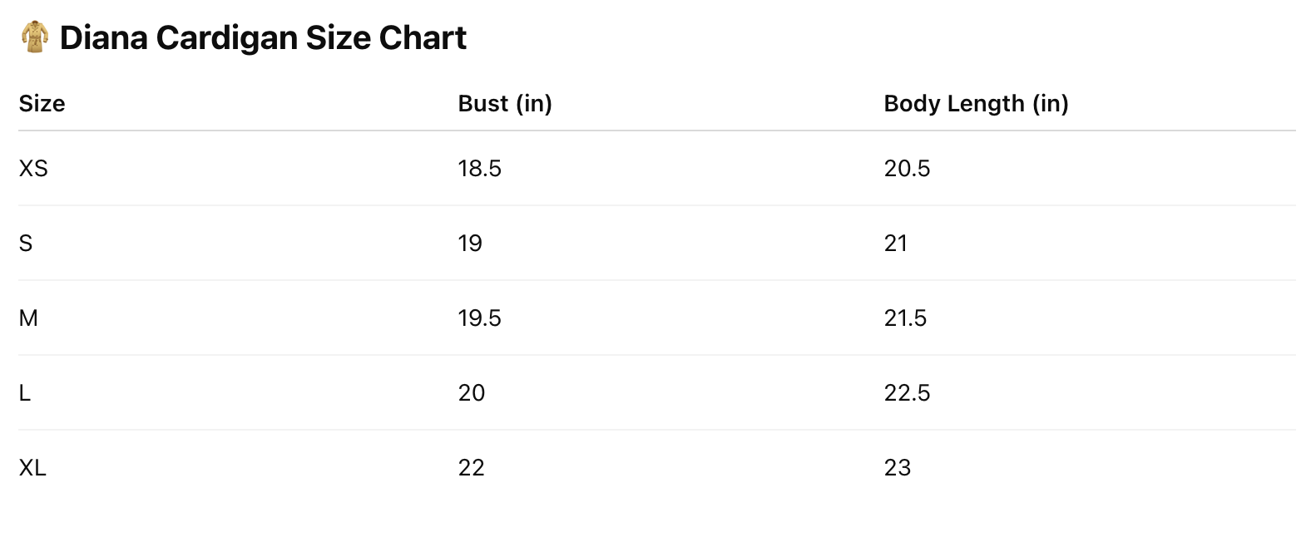Viewport: 1311px width, 542px height.
Task: Click the L size cell
Action: pyautogui.click(x=25, y=393)
